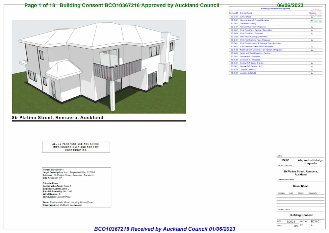Click 'Building Consent' project status in title block
329x233 pixels.
pyautogui.click(x=301, y=215)
